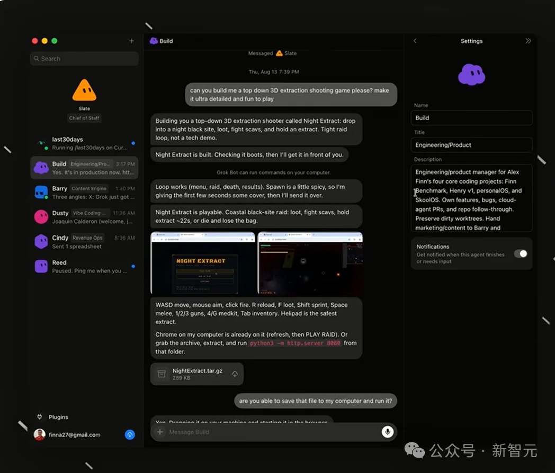Click the microphone voice input button
The image size is (555, 473).
pyautogui.click(x=388, y=432)
